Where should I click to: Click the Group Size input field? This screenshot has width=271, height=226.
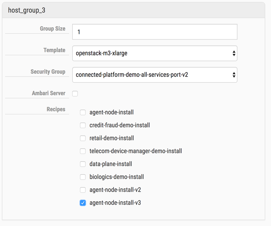pyautogui.click(x=155, y=32)
